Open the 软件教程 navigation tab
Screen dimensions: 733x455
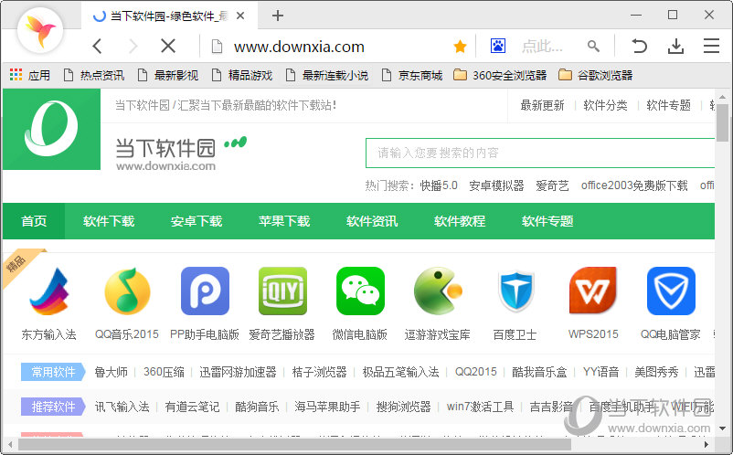coord(460,221)
